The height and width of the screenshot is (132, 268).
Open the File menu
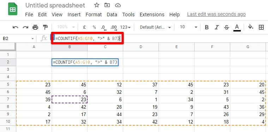point(29,15)
